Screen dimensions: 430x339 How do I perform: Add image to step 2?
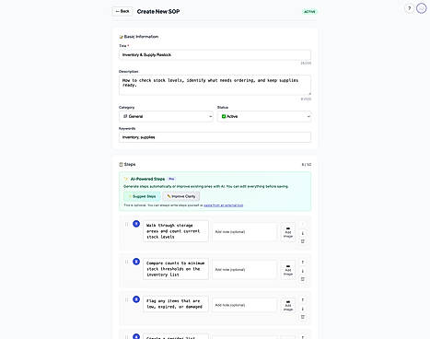click(288, 270)
